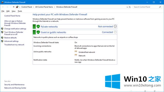
Task: Click Restore defaults link
Action: click(x=11, y=38)
